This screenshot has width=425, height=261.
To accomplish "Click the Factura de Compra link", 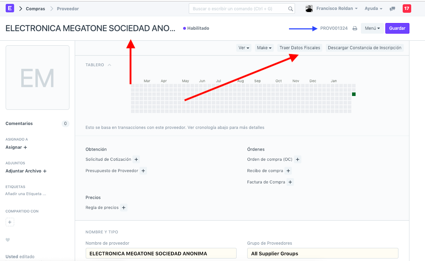I will [266, 182].
